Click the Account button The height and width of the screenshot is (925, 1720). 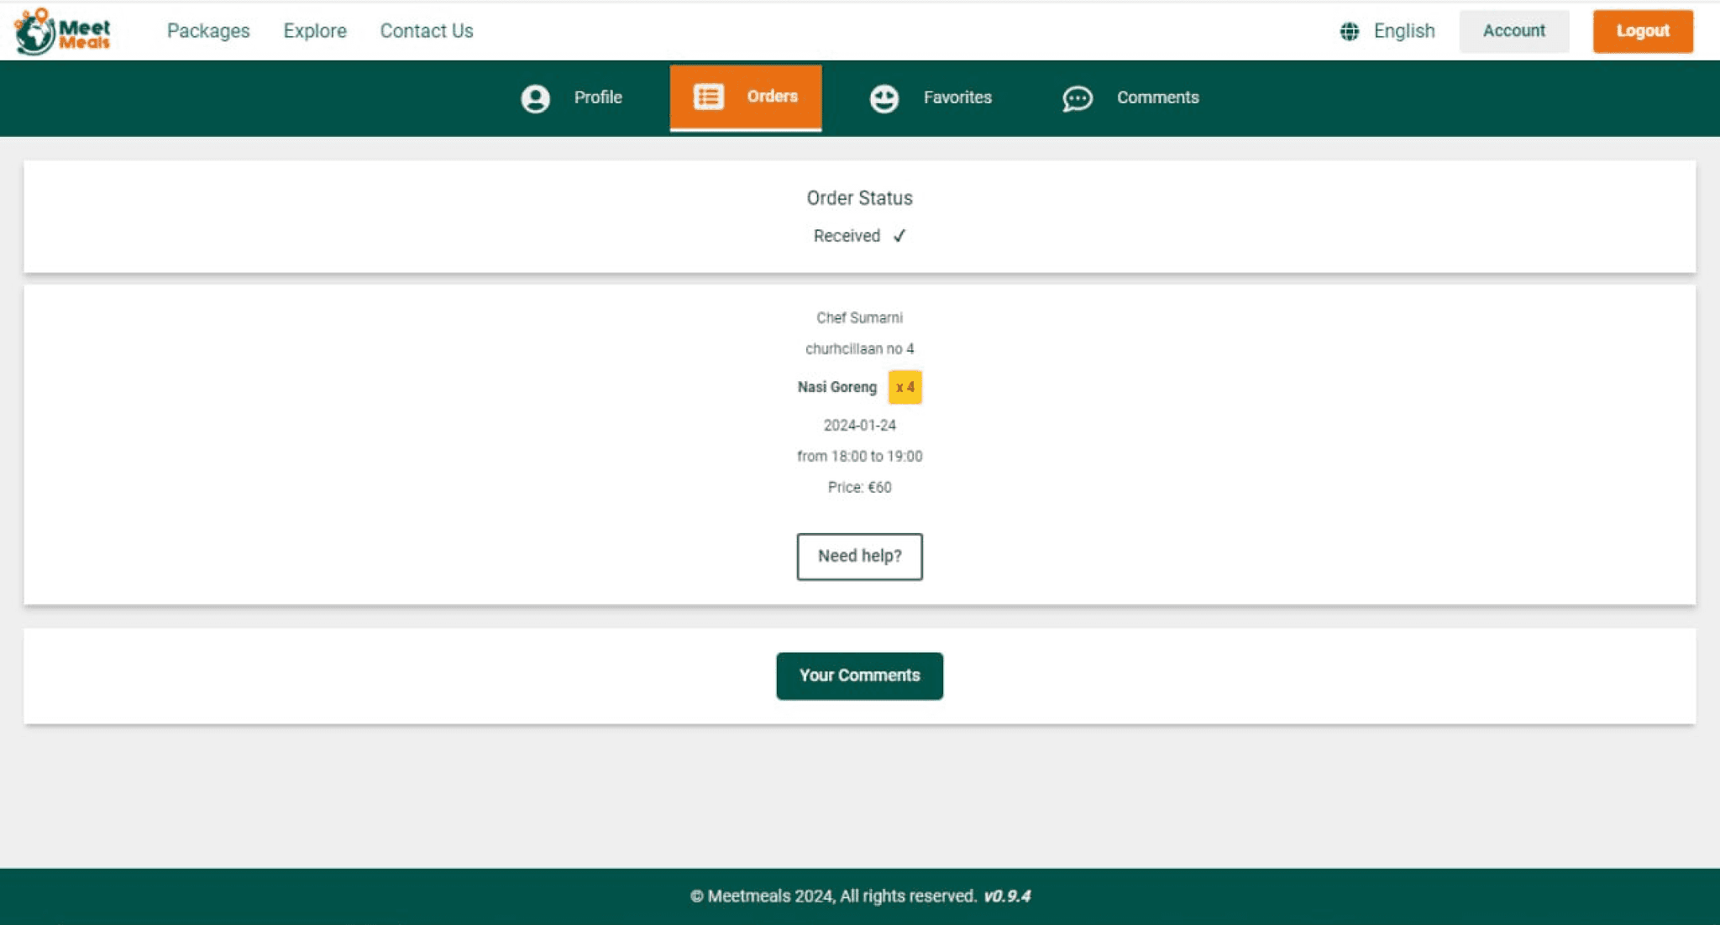pyautogui.click(x=1513, y=31)
